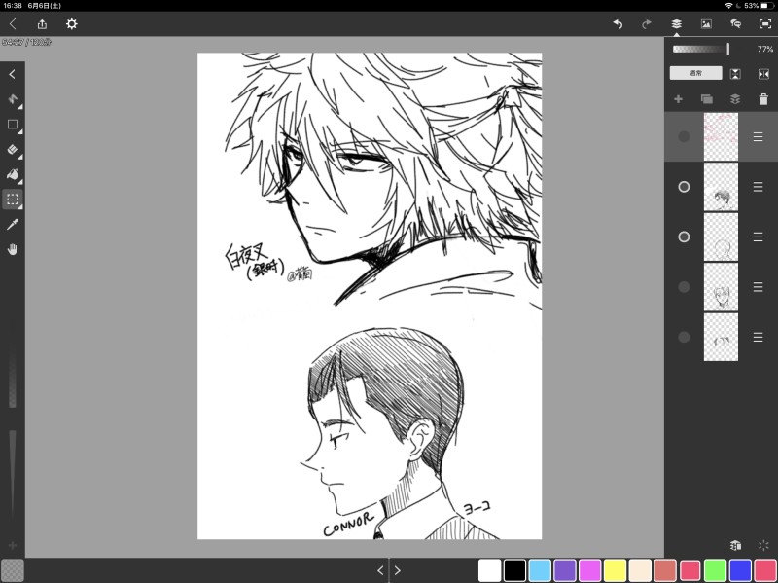Select the hand pan tool
The width and height of the screenshot is (778, 583).
pyautogui.click(x=13, y=249)
